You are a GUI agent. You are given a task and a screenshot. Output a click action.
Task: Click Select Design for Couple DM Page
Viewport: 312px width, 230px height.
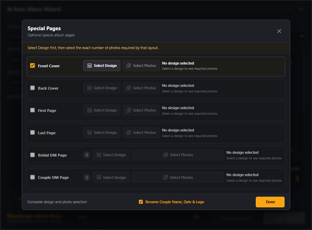coord(111,177)
